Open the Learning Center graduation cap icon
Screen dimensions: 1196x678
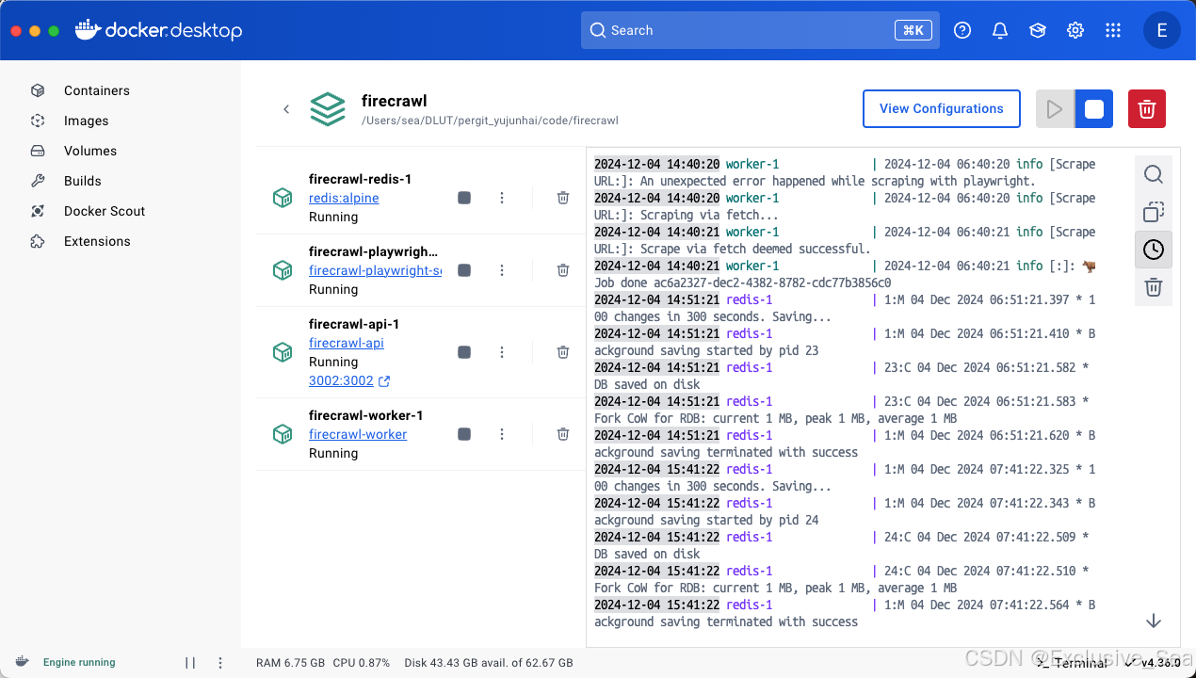tap(1038, 30)
